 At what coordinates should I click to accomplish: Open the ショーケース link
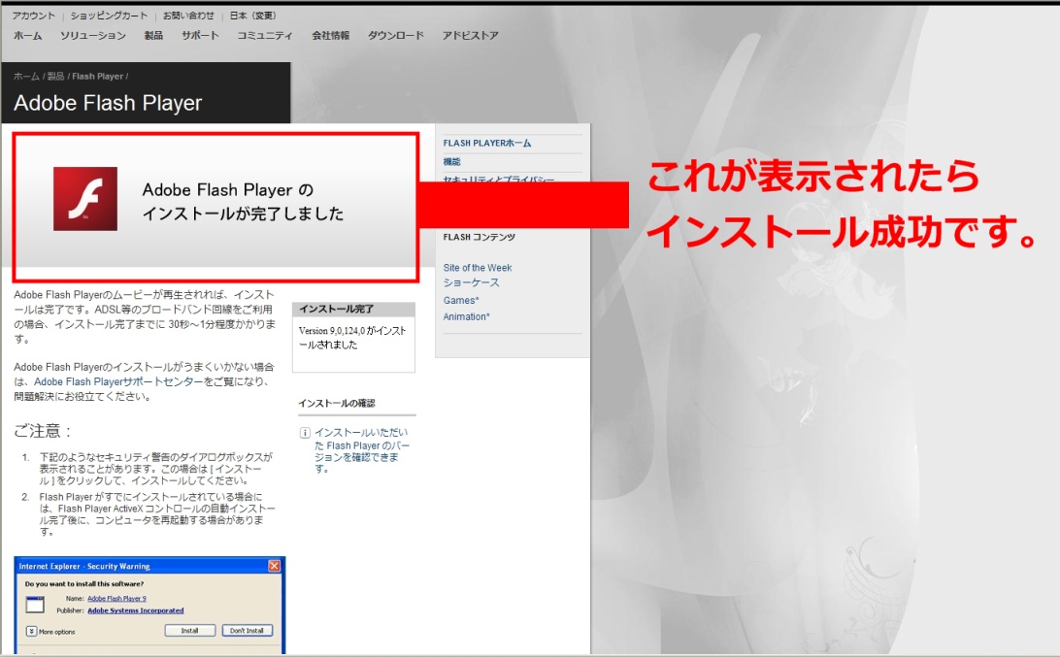[471, 283]
